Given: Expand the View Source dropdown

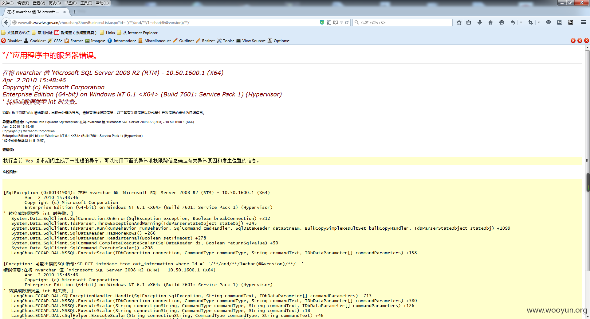Looking at the screenshot, I should pyautogui.click(x=251, y=41).
